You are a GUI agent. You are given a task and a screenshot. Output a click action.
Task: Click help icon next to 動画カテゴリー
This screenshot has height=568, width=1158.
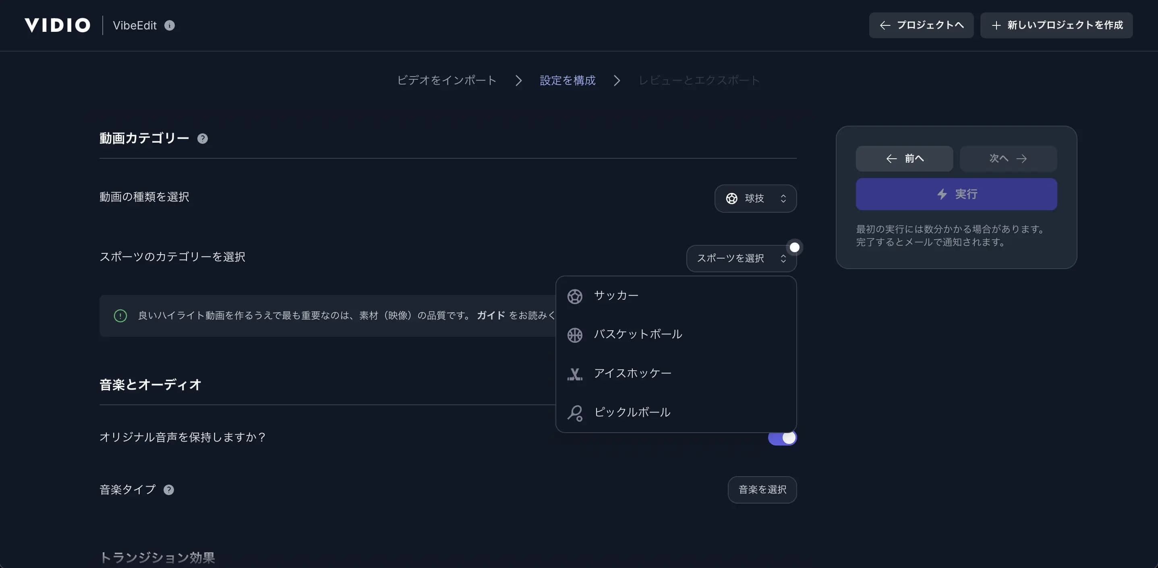tap(202, 139)
